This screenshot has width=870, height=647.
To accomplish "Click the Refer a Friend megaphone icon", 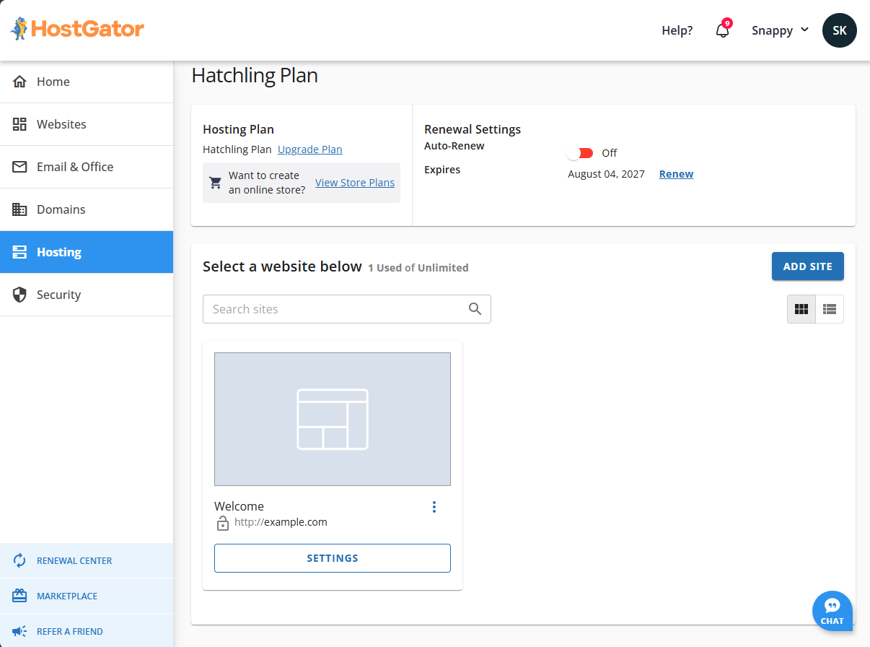I will [19, 630].
